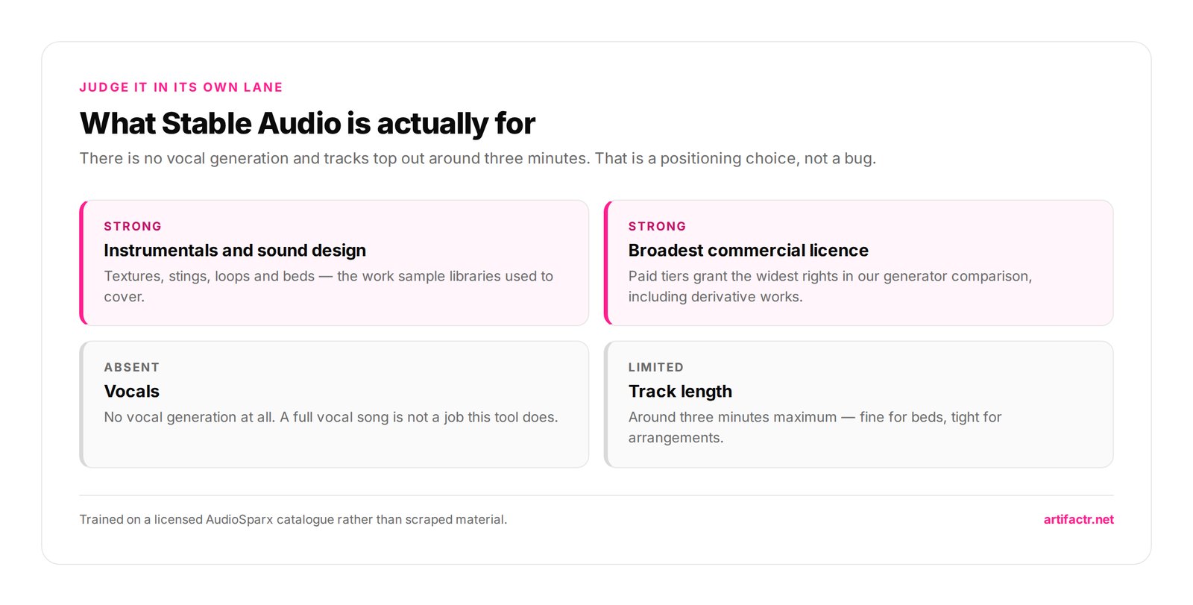Click the 'Paid tiers grant the widest rights' text
Viewport: 1193px width, 605px height.
[x=830, y=286]
